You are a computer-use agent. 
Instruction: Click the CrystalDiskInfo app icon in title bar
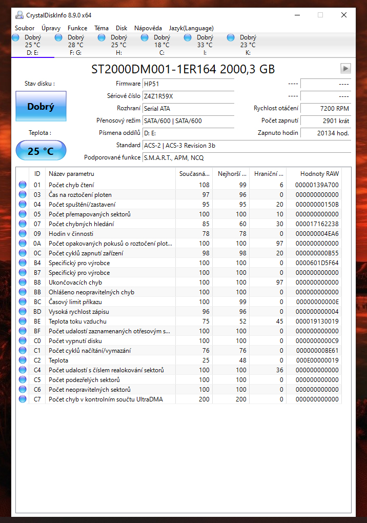click(19, 15)
